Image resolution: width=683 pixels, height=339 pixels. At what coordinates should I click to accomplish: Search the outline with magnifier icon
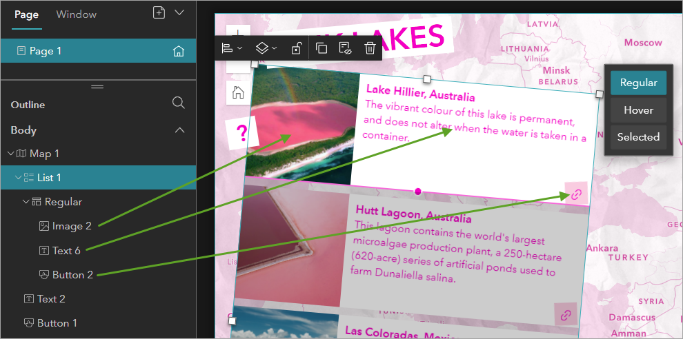click(178, 103)
